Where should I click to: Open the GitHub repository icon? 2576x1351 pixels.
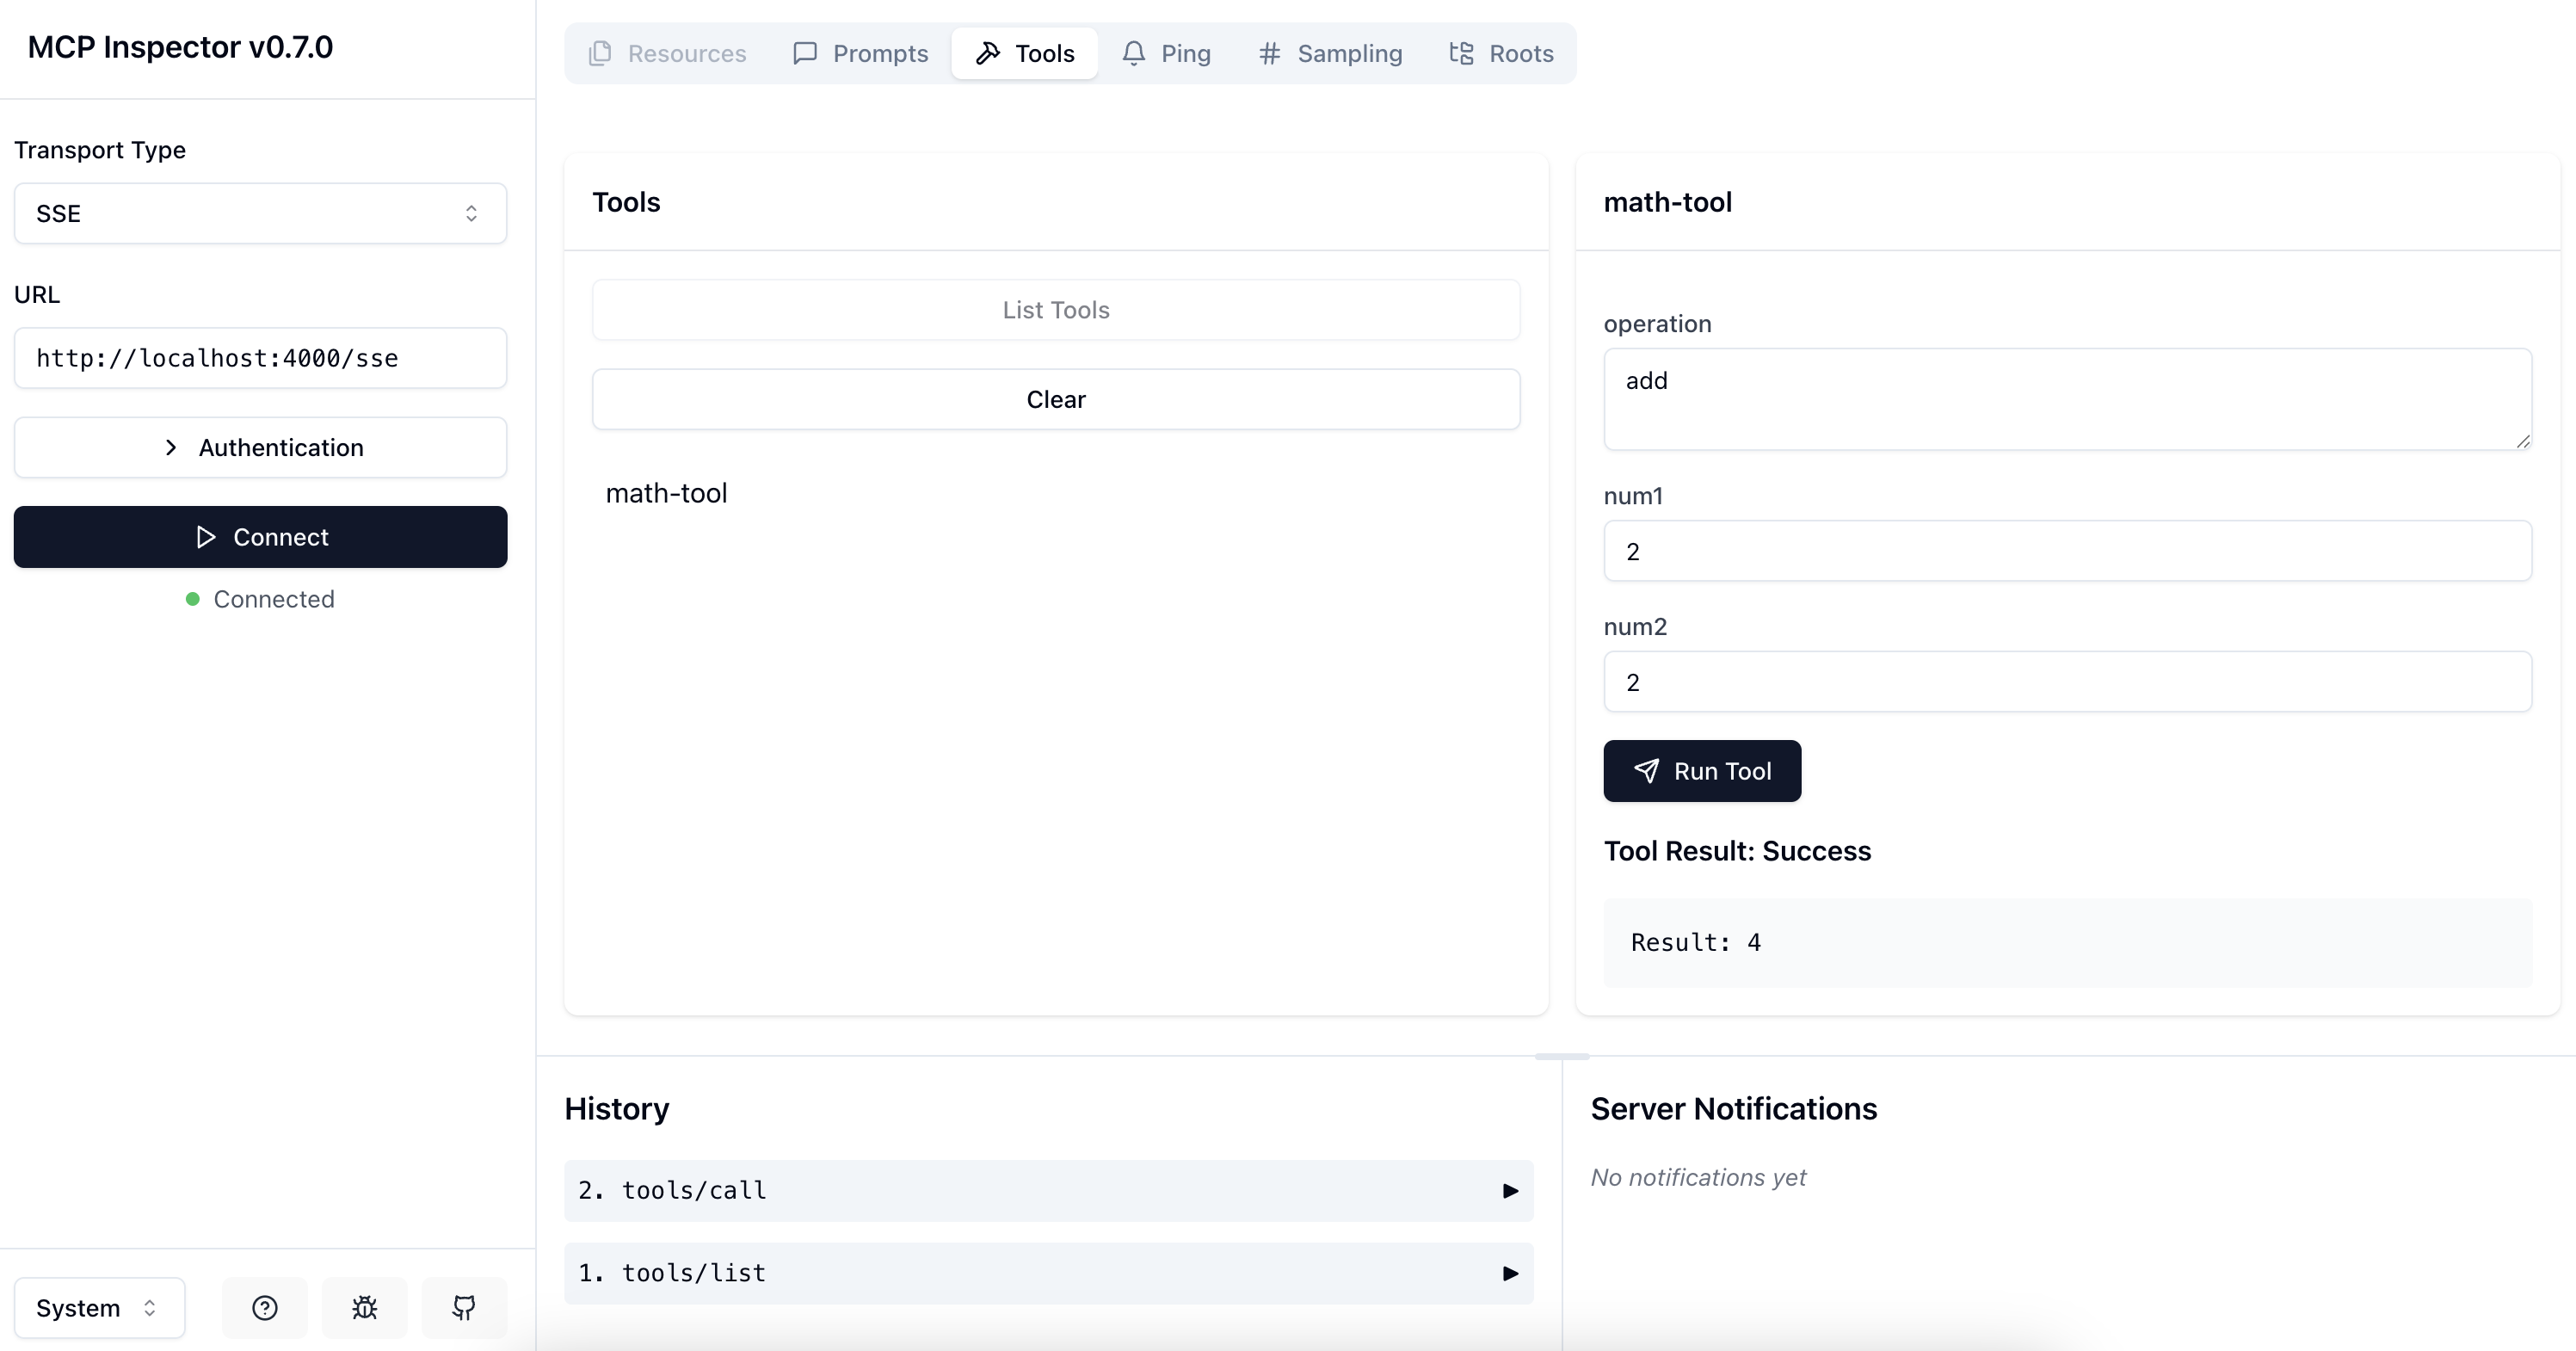[x=464, y=1307]
